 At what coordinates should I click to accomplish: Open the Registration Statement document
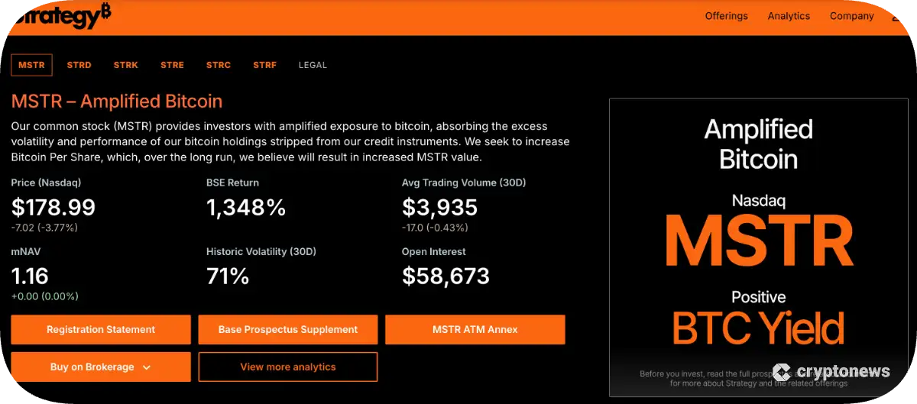click(101, 330)
